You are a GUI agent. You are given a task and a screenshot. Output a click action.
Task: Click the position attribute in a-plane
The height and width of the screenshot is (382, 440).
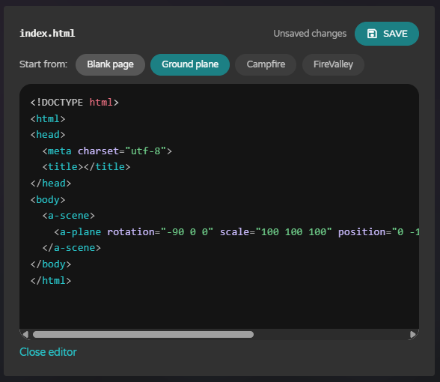(x=379, y=232)
